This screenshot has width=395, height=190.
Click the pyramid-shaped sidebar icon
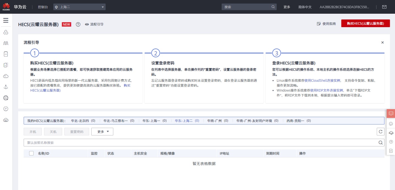click(x=6, y=87)
